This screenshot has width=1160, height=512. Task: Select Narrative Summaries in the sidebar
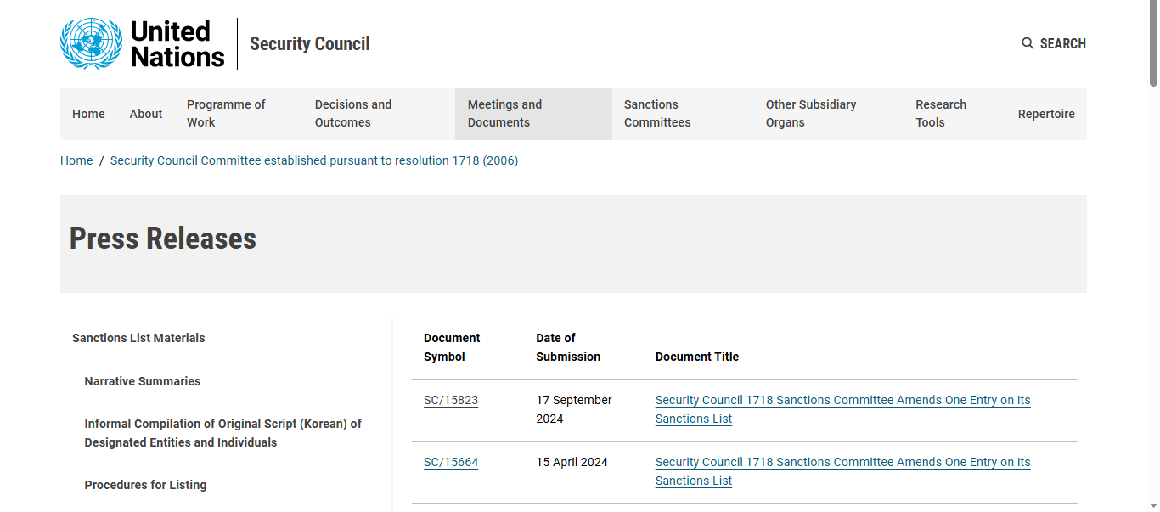click(x=143, y=381)
